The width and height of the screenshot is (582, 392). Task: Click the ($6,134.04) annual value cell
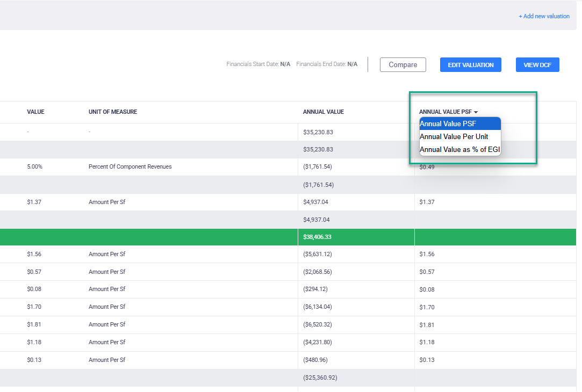(318, 307)
